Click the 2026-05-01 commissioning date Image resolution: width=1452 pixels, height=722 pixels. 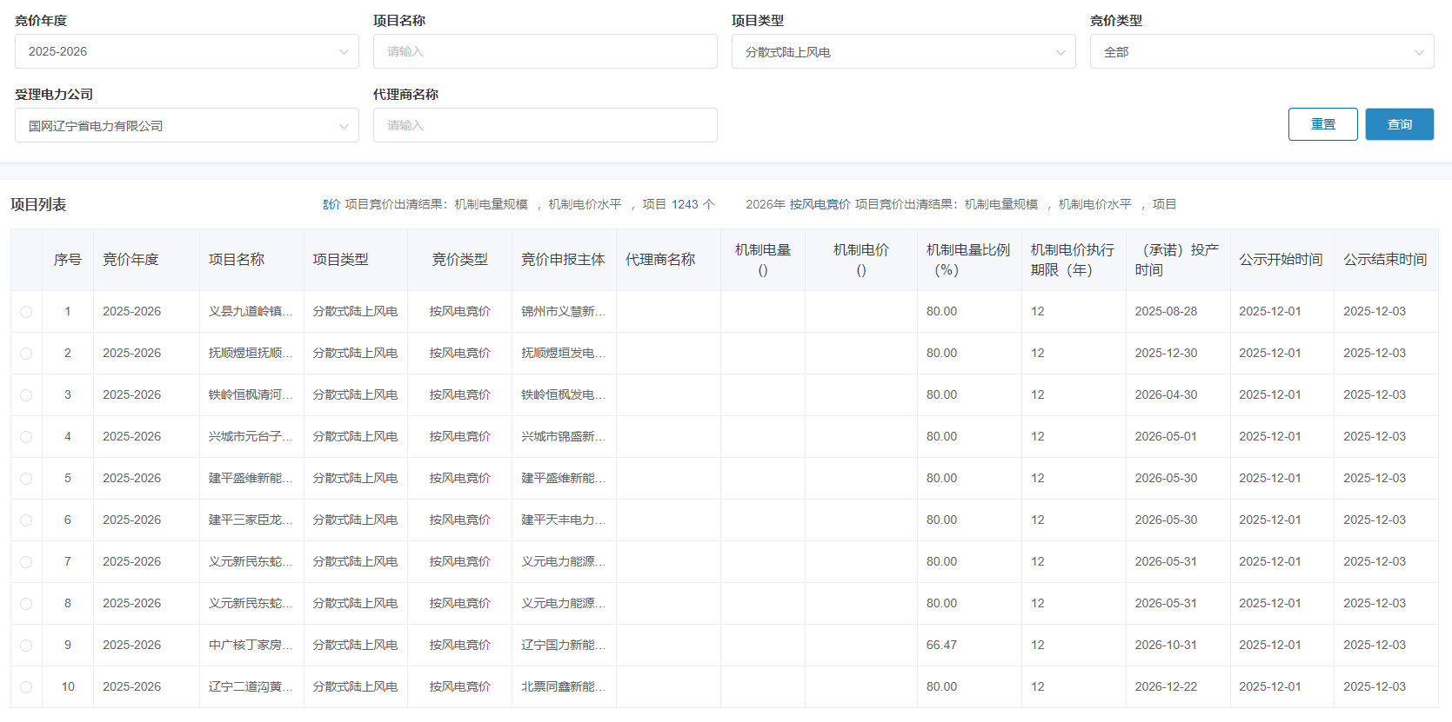click(x=1166, y=437)
